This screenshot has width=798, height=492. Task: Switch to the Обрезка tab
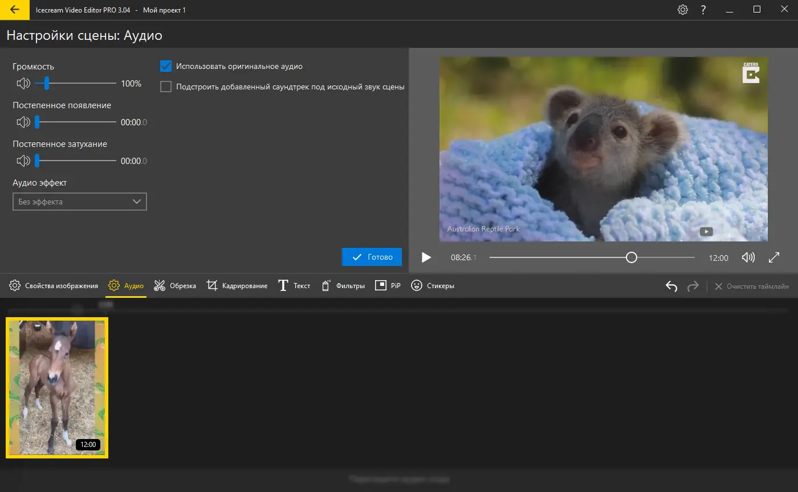[175, 286]
